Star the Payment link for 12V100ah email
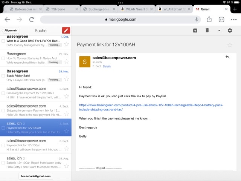Image resolution: width=241 pixels, height=181 pixels. pyautogui.click(x=67, y=149)
